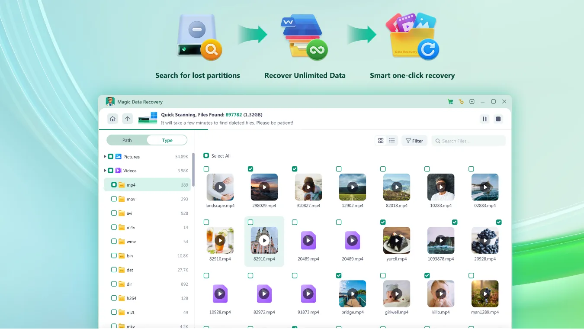
Task: Stop the scan with square button
Action: [498, 119]
